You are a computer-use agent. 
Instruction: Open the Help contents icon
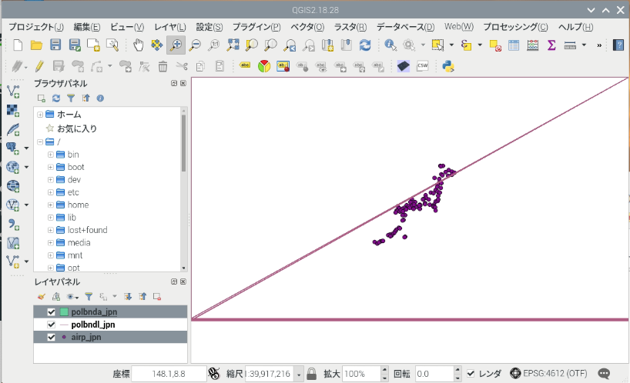(618, 45)
